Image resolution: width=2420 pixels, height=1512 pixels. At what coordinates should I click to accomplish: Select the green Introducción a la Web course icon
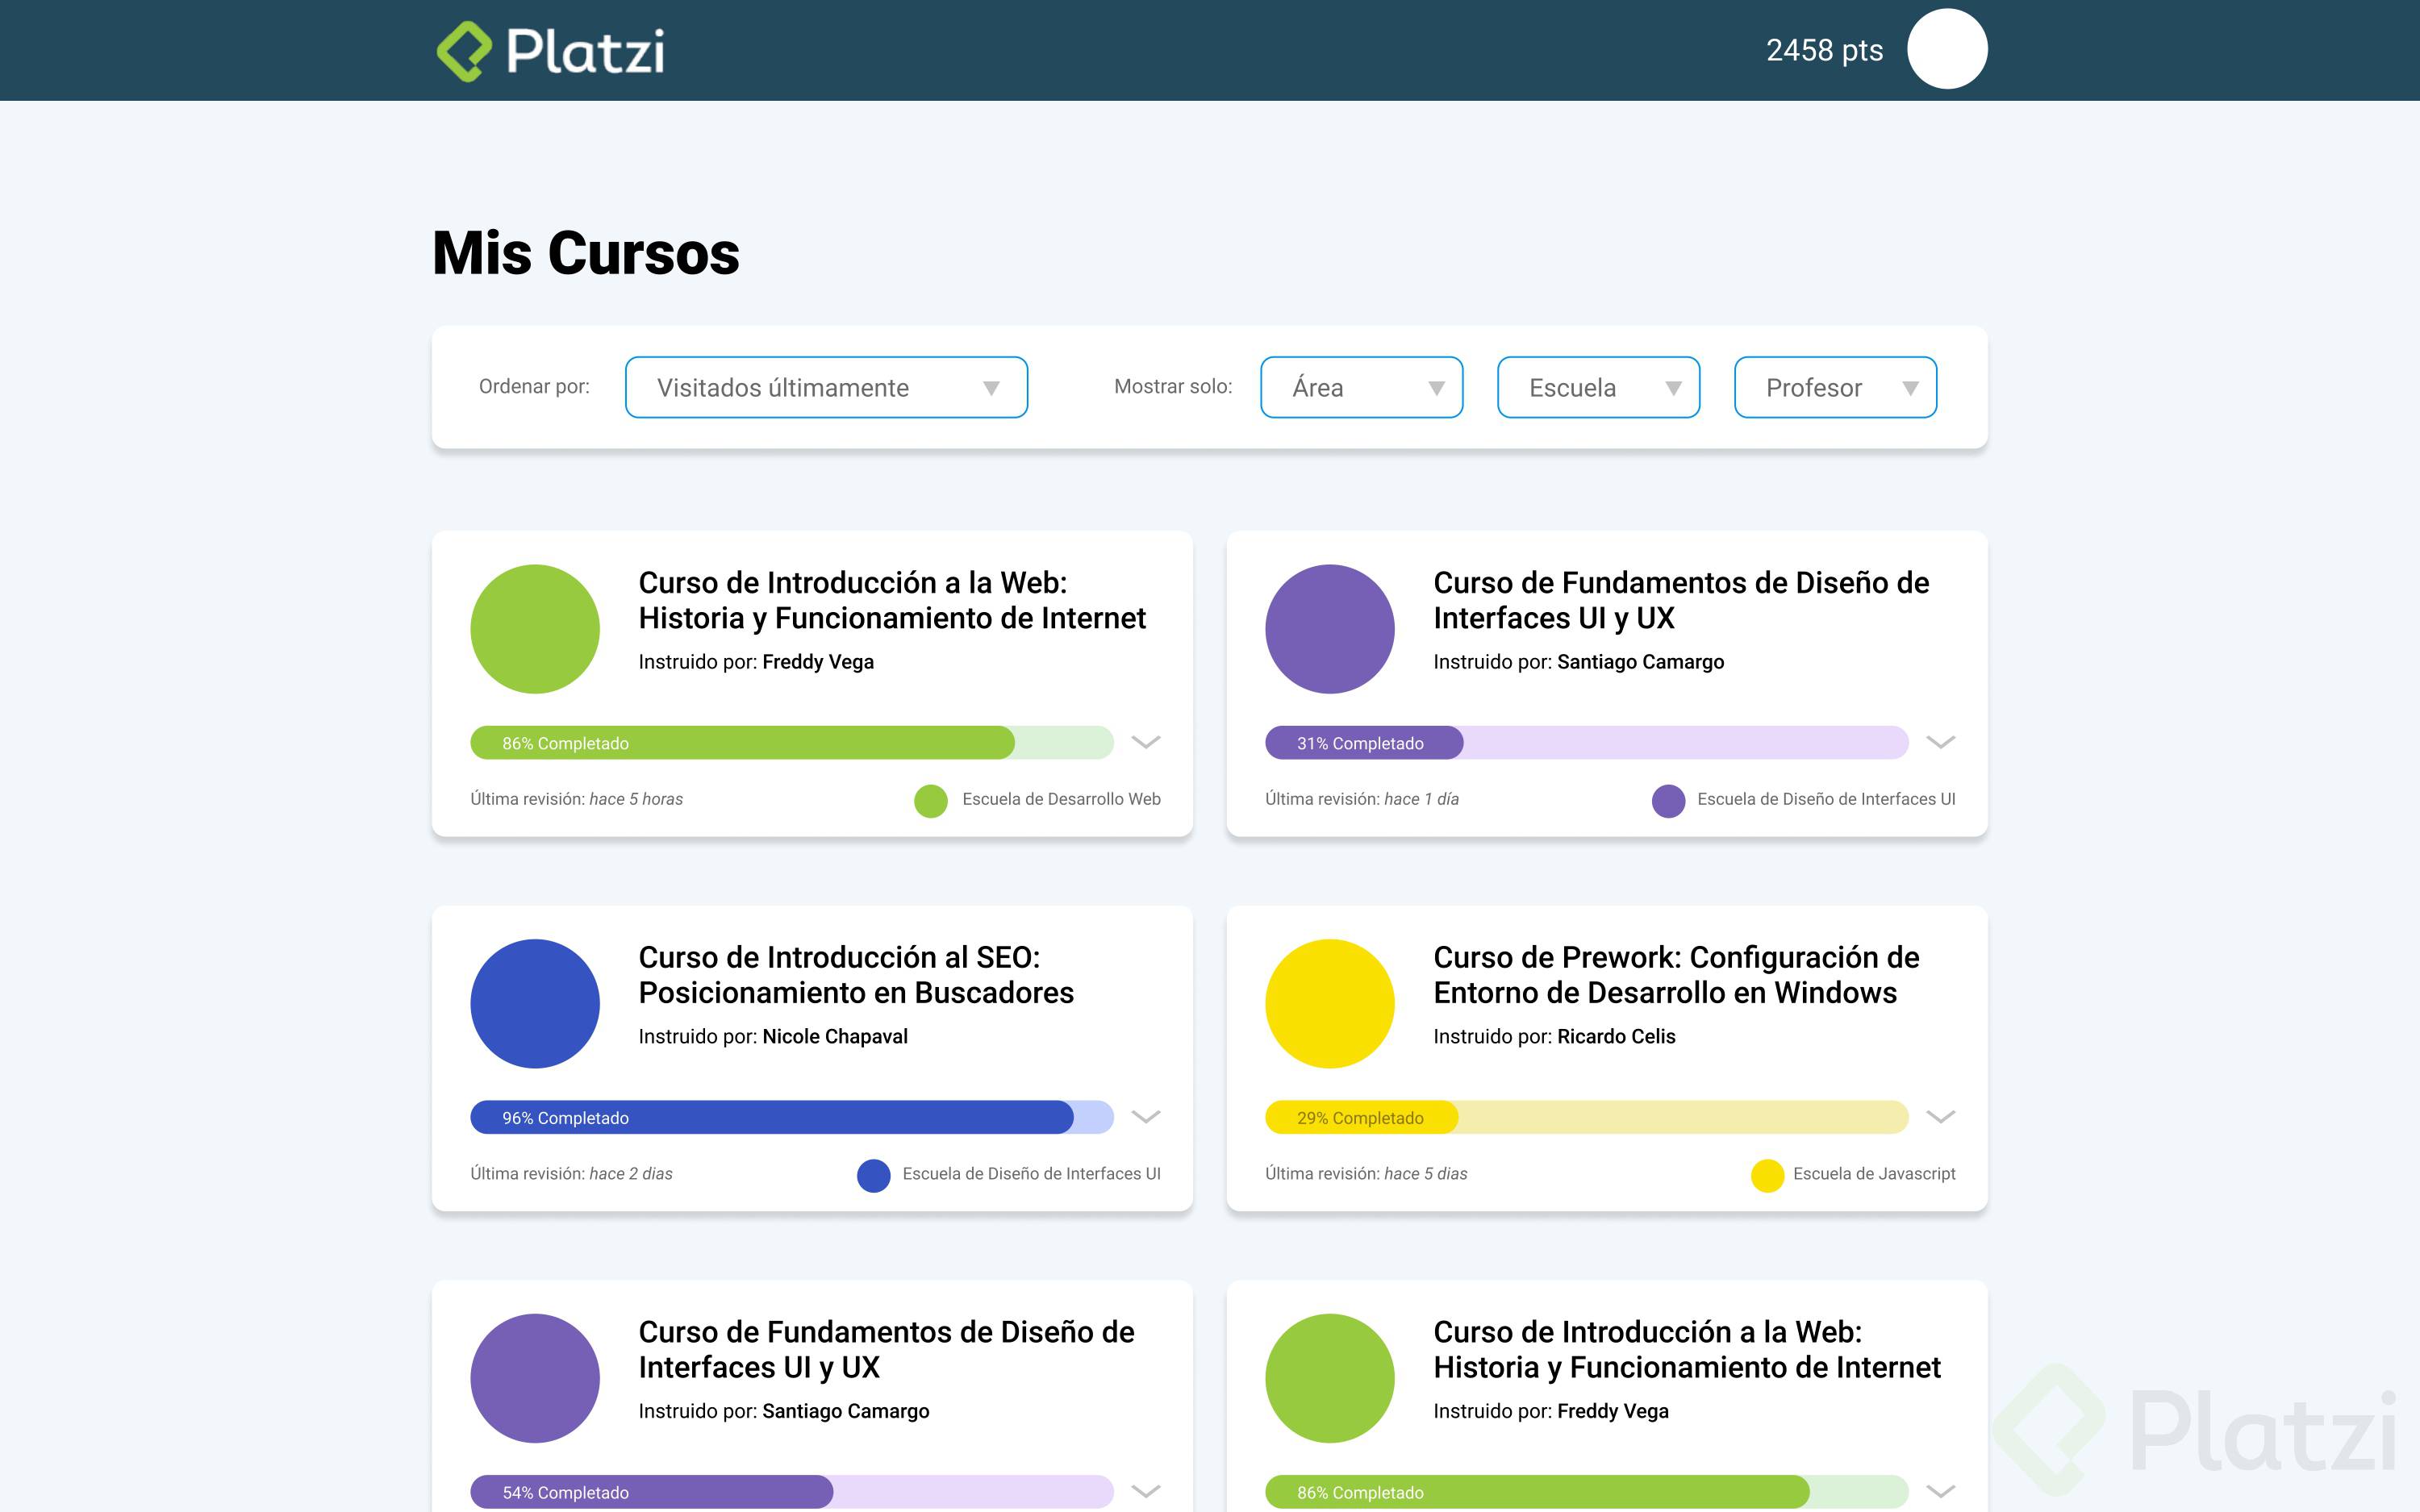(x=535, y=628)
